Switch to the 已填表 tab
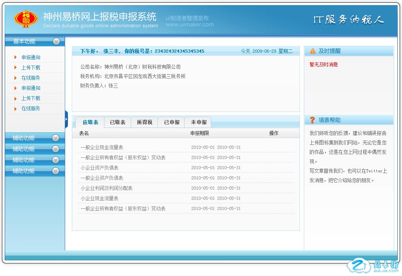The height and width of the screenshot is (276, 402). [x=117, y=122]
